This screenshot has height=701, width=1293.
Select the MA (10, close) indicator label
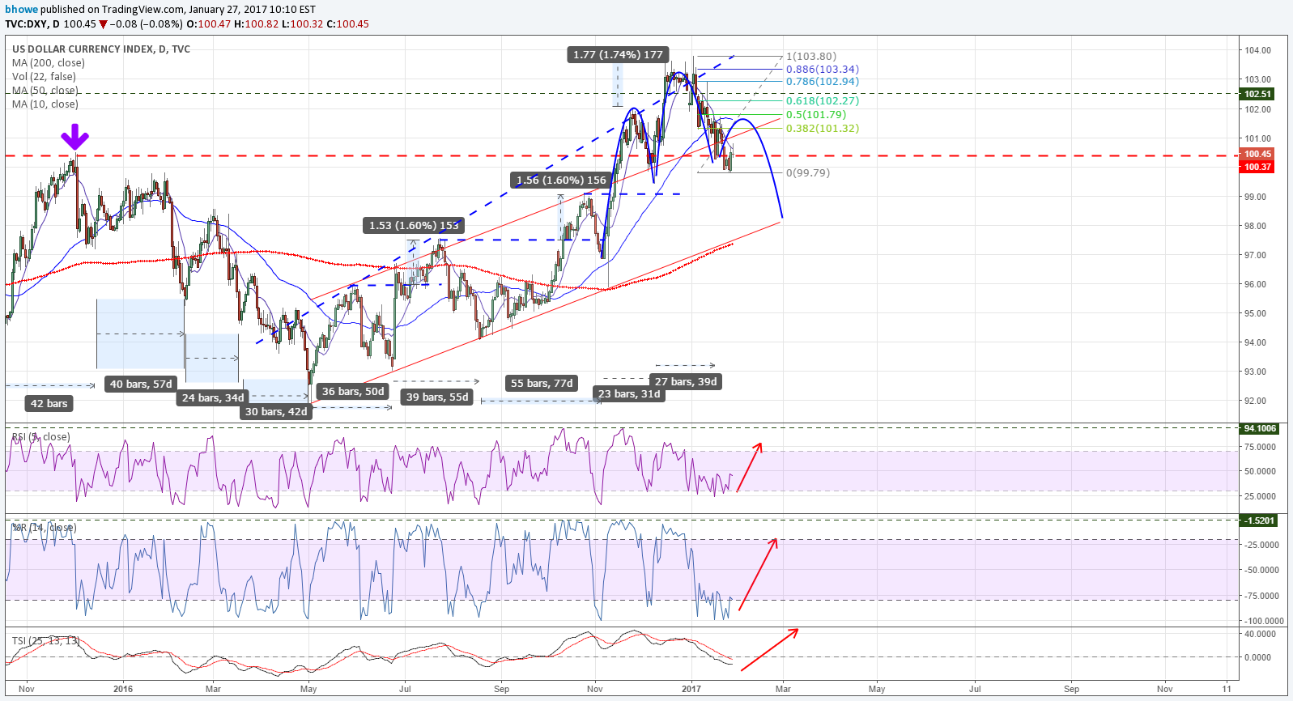tap(45, 104)
